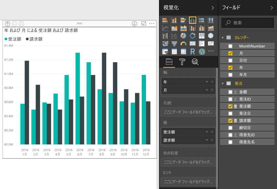
Task: Uncheck the 請求額 field checkbox
Action: click(x=230, y=121)
